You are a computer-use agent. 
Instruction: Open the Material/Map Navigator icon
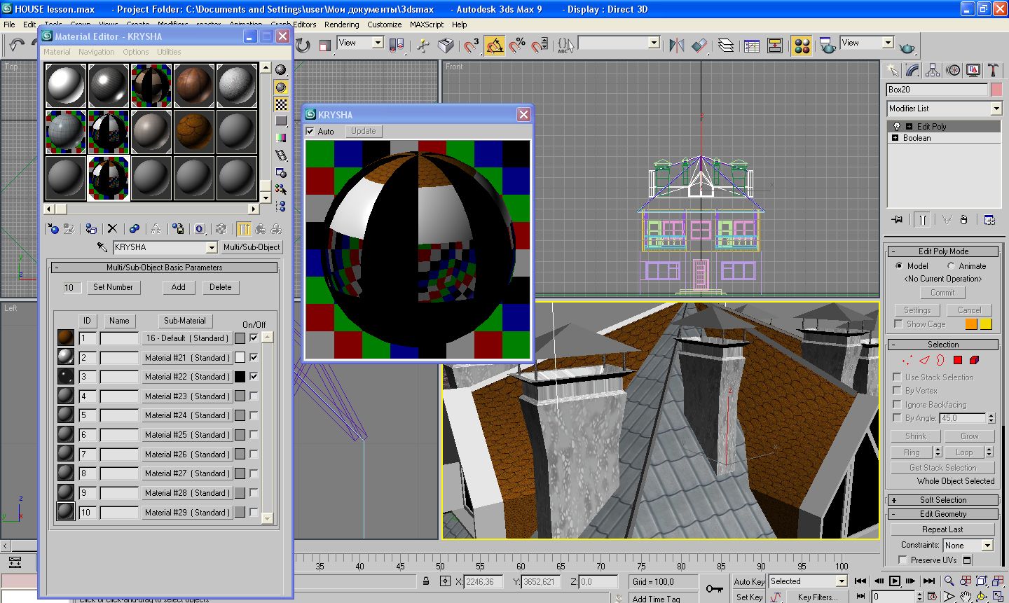[x=281, y=206]
